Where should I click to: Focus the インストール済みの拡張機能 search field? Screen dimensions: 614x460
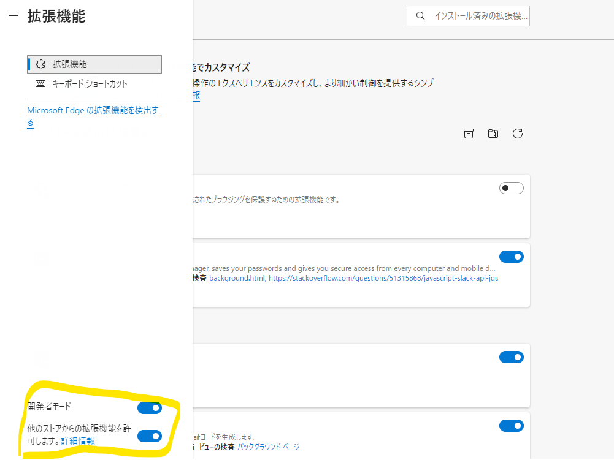pyautogui.click(x=469, y=16)
